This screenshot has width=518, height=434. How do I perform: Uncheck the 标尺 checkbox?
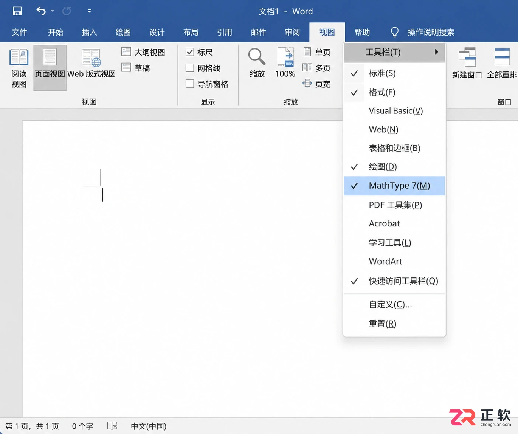click(x=190, y=52)
